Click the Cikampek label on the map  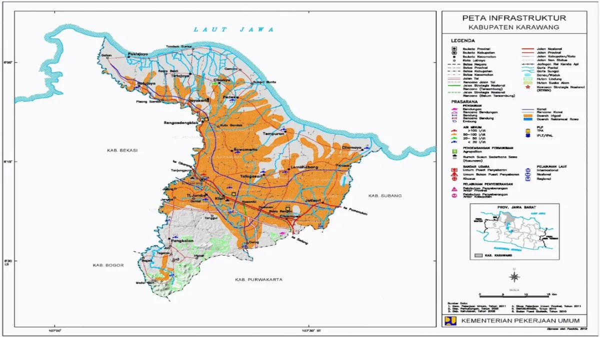coord(291,216)
